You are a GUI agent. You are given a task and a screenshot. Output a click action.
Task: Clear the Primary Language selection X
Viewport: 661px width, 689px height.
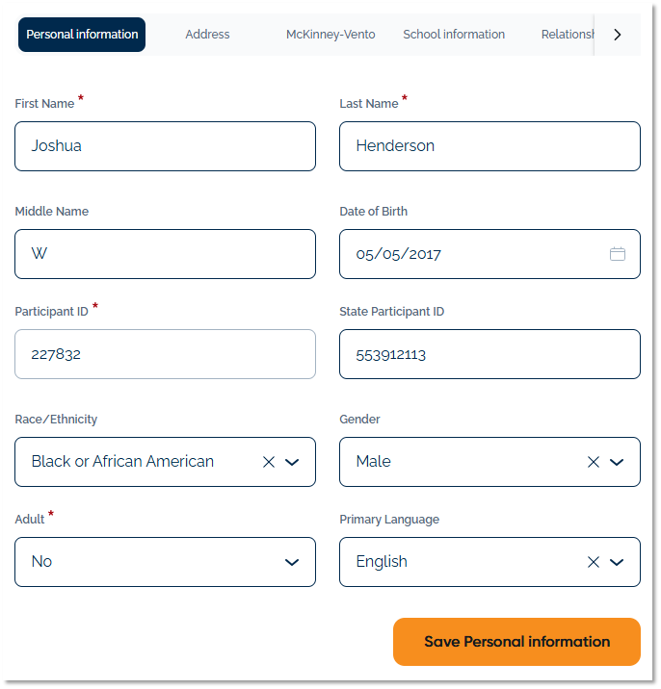coord(594,562)
